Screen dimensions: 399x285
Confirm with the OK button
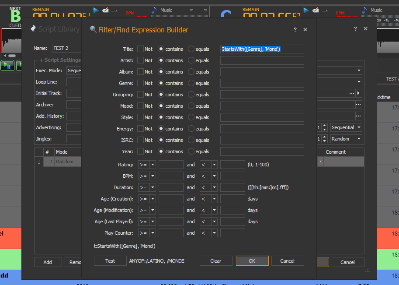252,261
